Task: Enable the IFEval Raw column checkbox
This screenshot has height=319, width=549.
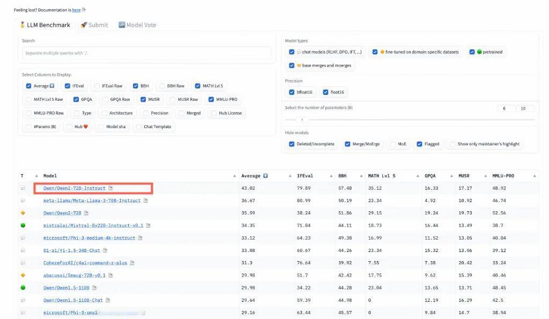Action: tap(97, 86)
